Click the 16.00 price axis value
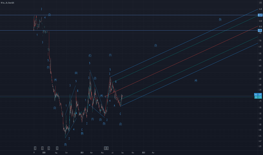The height and width of the screenshot is (155, 263). [260, 9]
